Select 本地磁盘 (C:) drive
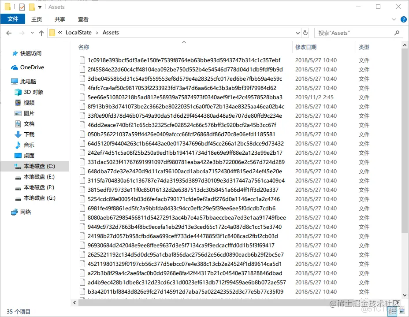Screen dimensions: 409x317 click(x=34, y=166)
